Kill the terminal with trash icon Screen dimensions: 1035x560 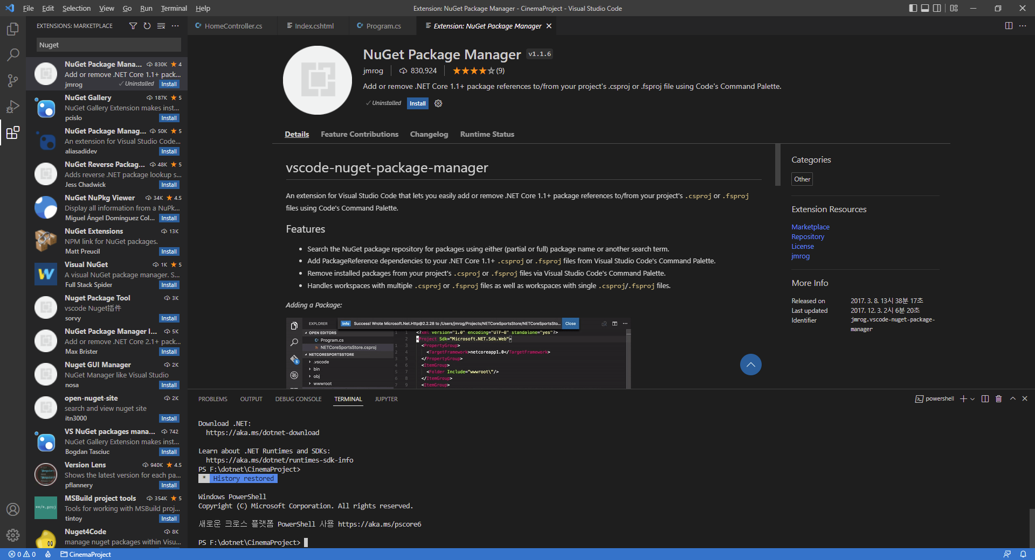click(998, 399)
